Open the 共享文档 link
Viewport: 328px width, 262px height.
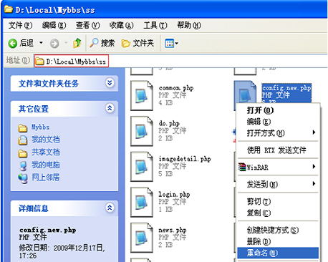46,152
